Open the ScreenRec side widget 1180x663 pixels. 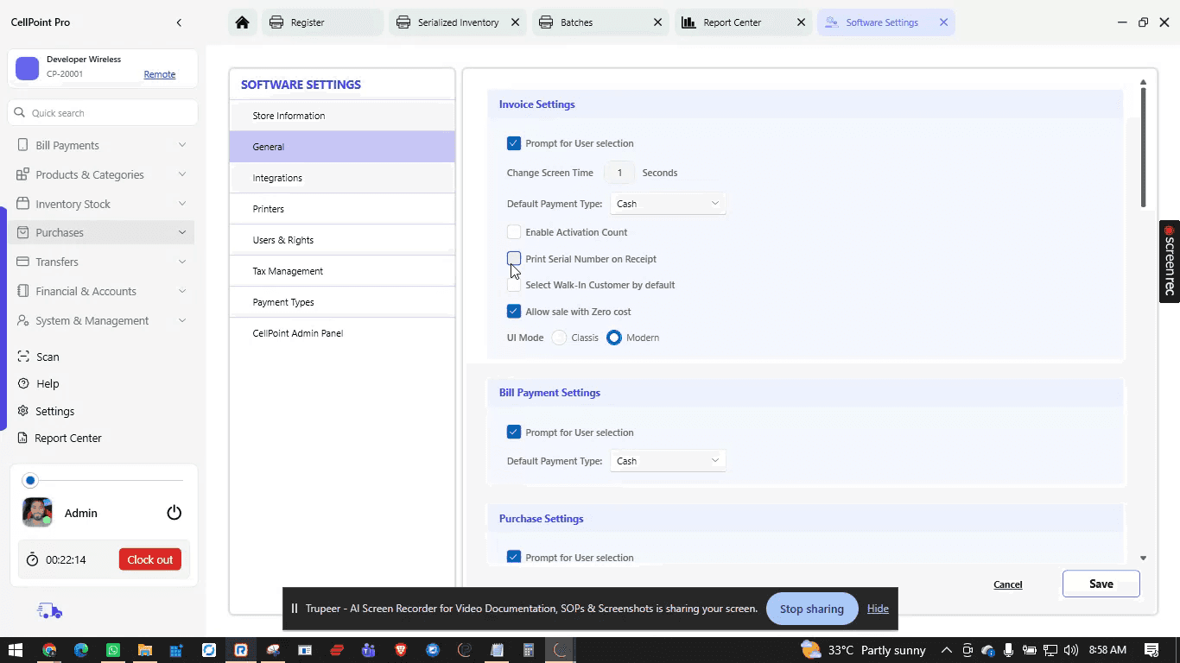[x=1170, y=262]
